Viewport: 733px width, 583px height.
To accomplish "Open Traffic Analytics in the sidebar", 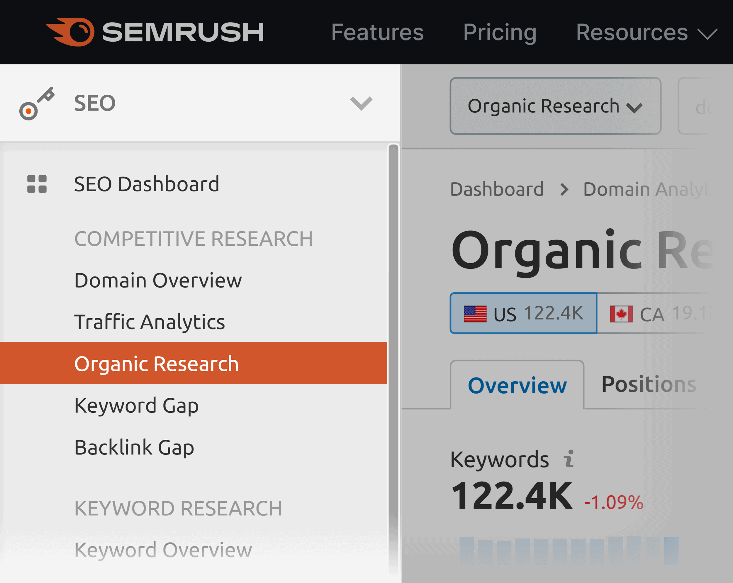I will 150,322.
